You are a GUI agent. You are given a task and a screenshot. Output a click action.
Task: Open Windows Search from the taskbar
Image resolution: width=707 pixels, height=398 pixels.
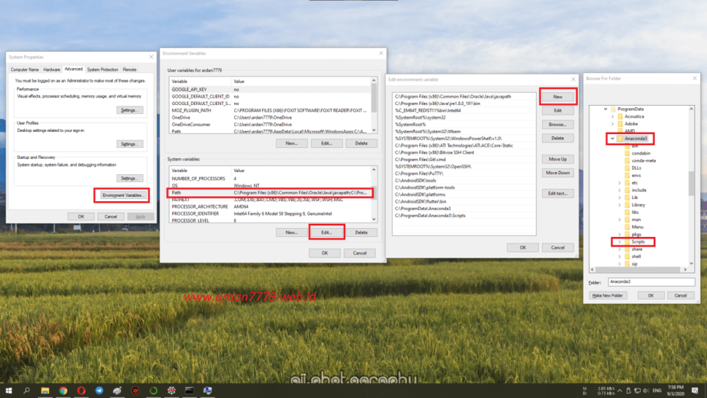pyautogui.click(x=26, y=390)
